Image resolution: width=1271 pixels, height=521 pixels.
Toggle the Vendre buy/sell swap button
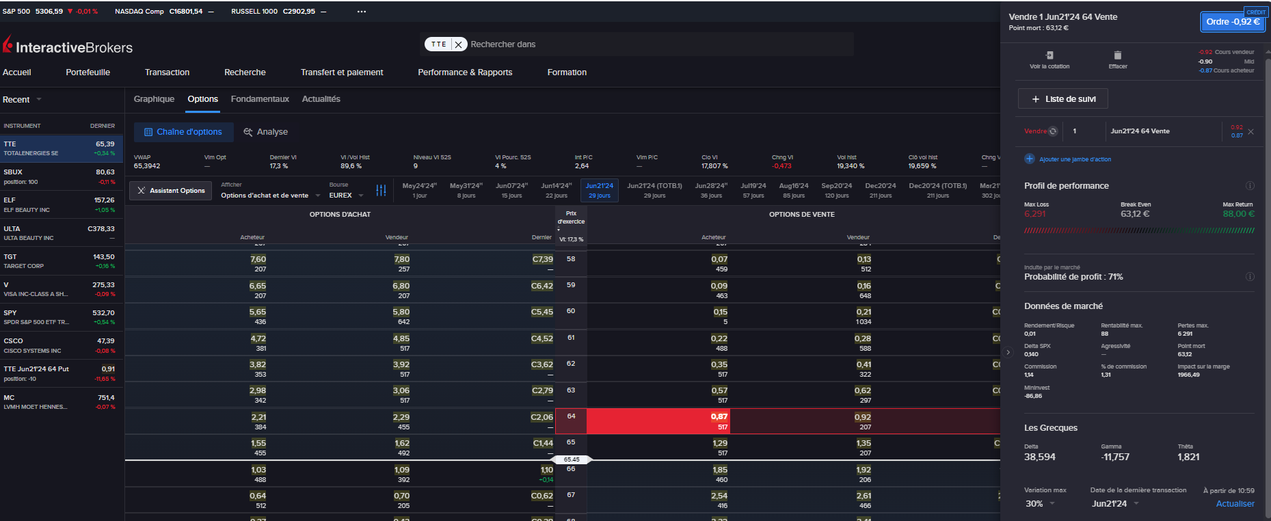(x=1053, y=131)
